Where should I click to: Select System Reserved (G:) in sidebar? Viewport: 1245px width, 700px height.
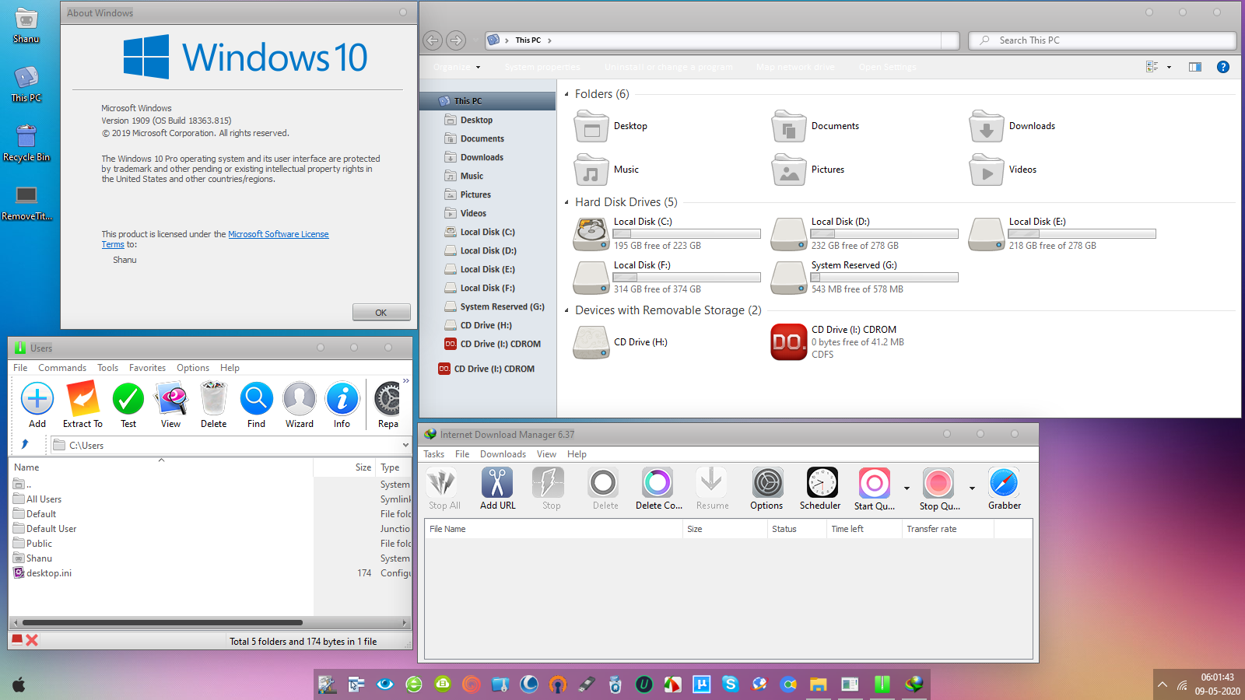493,306
